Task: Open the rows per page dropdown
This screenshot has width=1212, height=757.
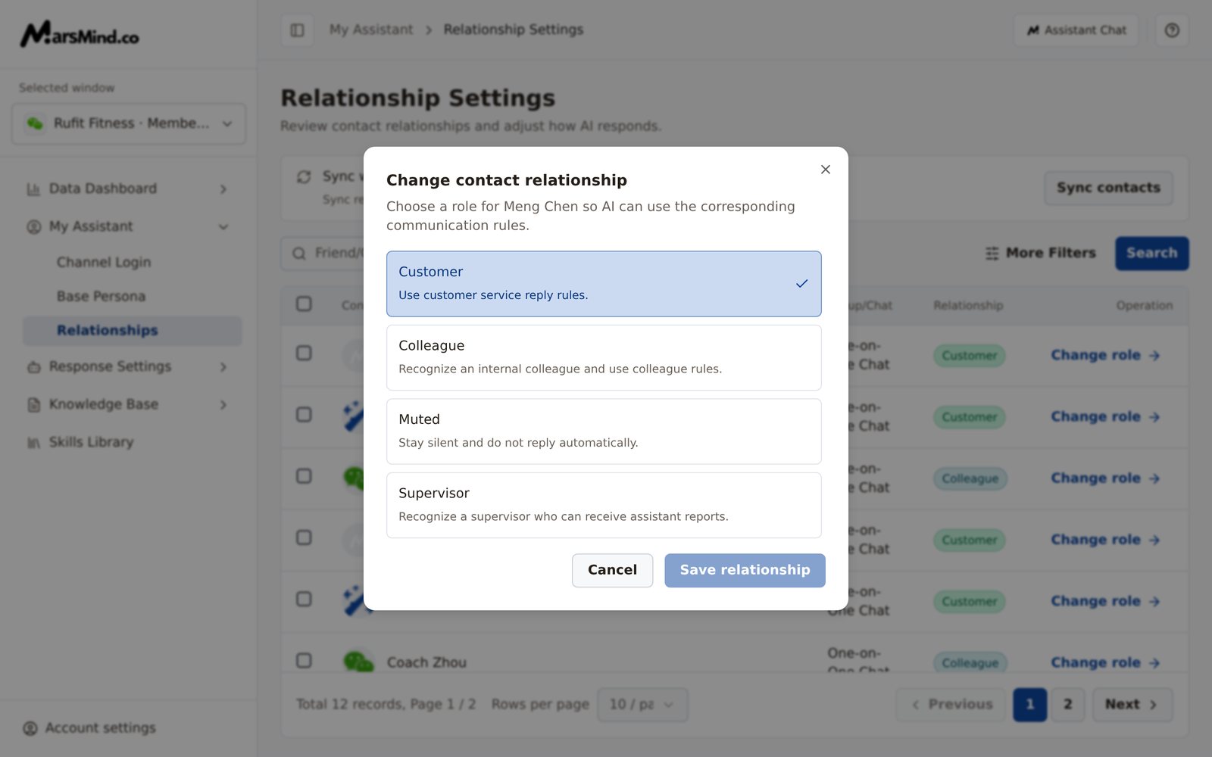Action: tap(642, 704)
